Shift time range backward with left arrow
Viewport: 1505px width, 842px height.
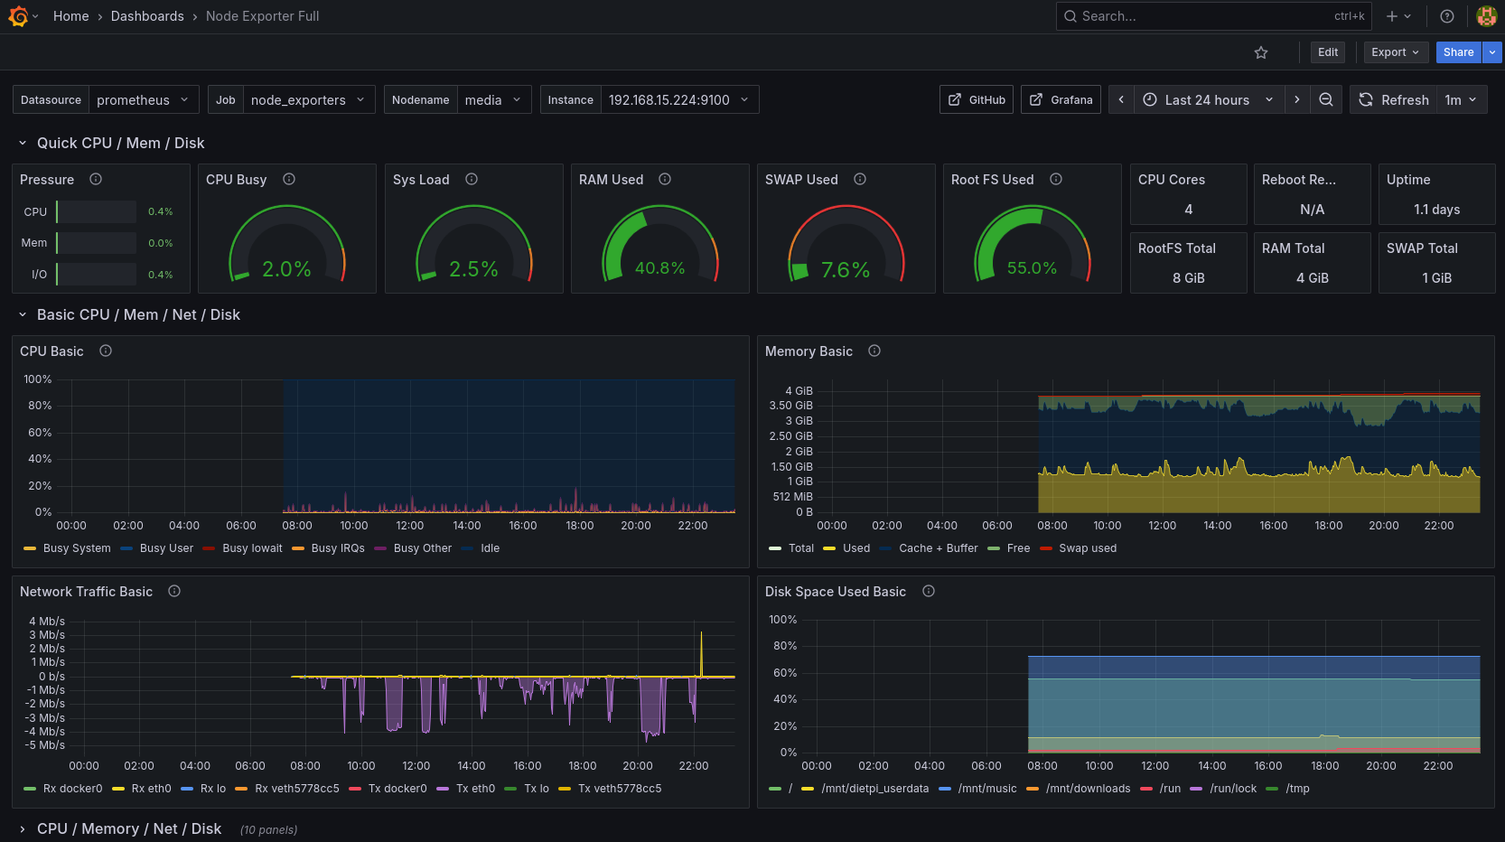pos(1121,99)
